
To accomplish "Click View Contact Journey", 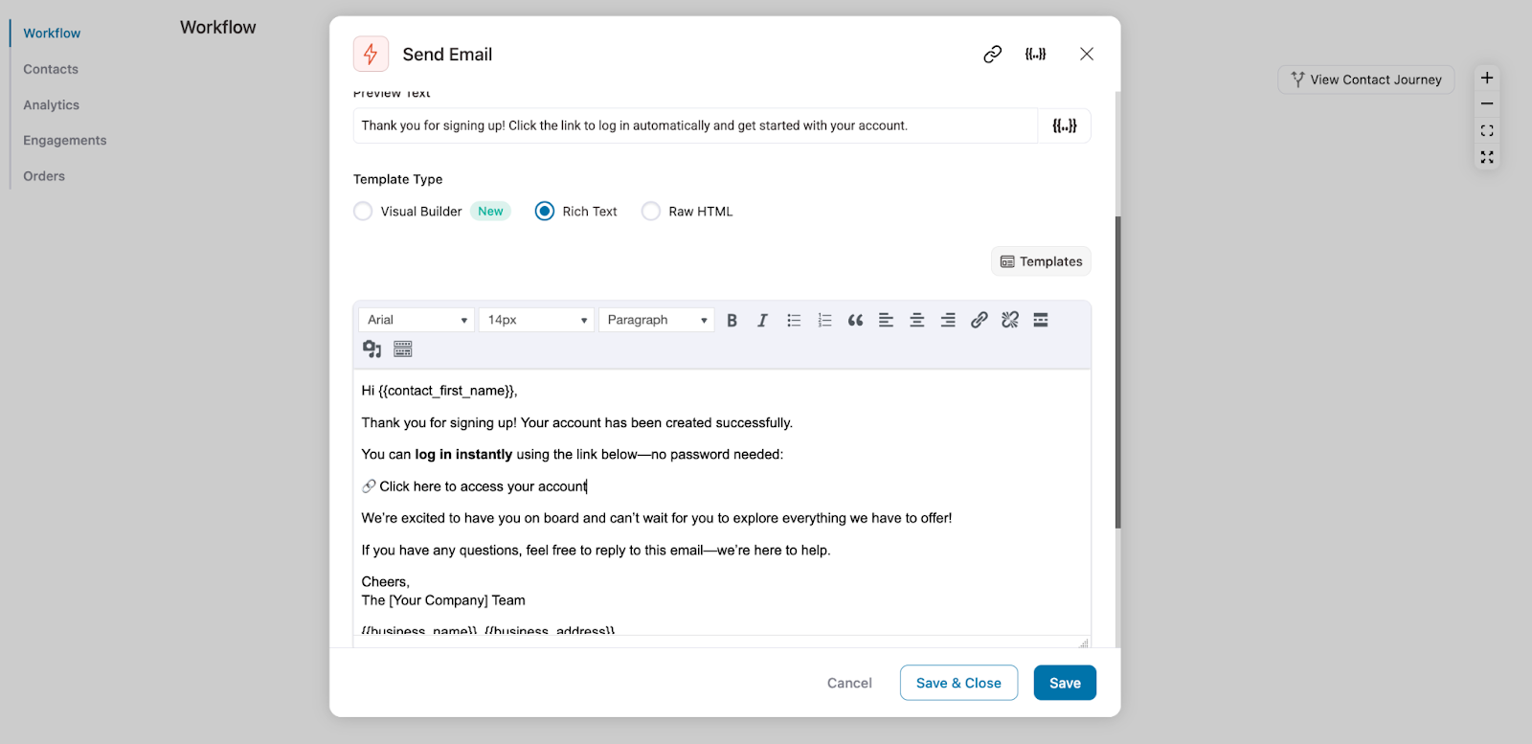I will 1364,79.
